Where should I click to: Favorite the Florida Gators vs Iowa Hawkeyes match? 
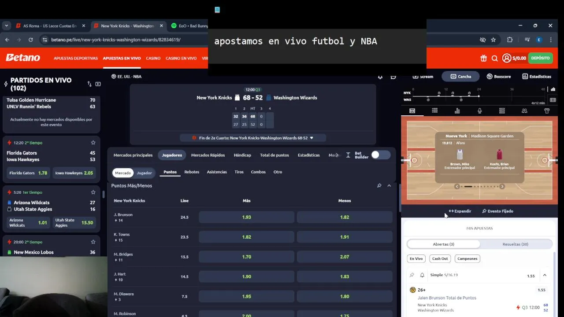(93, 143)
